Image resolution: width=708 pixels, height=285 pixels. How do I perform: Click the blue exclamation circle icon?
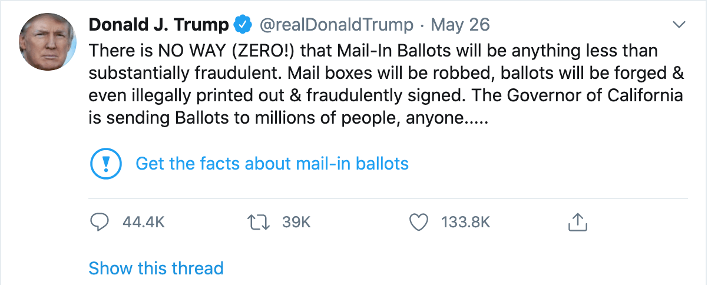tap(106, 163)
